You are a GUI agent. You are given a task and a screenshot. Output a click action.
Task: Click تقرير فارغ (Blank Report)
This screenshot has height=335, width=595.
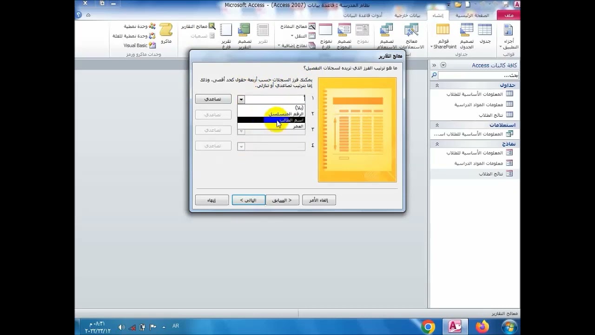[226, 36]
